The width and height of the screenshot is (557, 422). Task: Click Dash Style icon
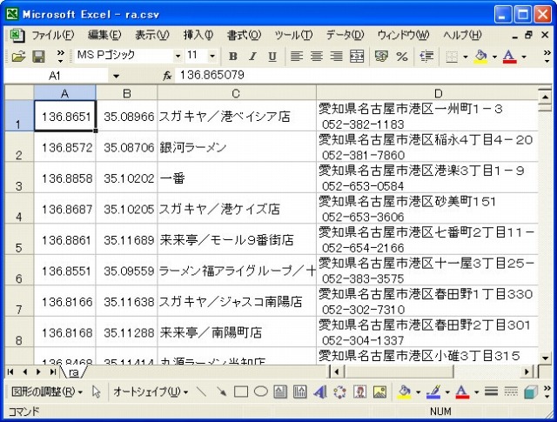coord(511,392)
